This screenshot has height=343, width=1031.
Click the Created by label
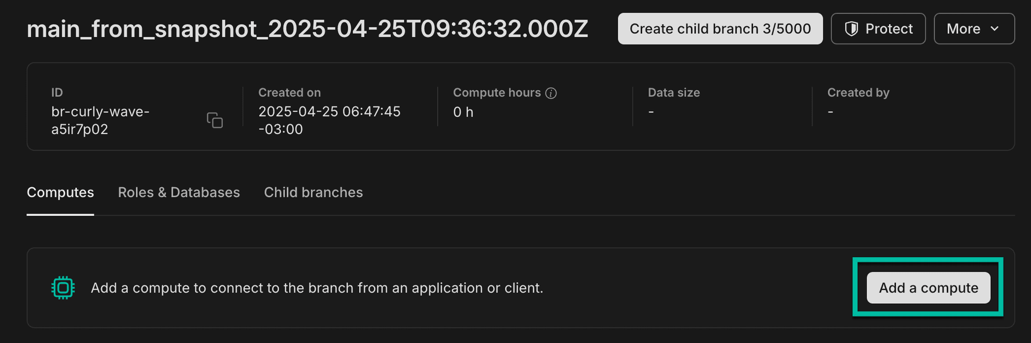click(x=858, y=93)
